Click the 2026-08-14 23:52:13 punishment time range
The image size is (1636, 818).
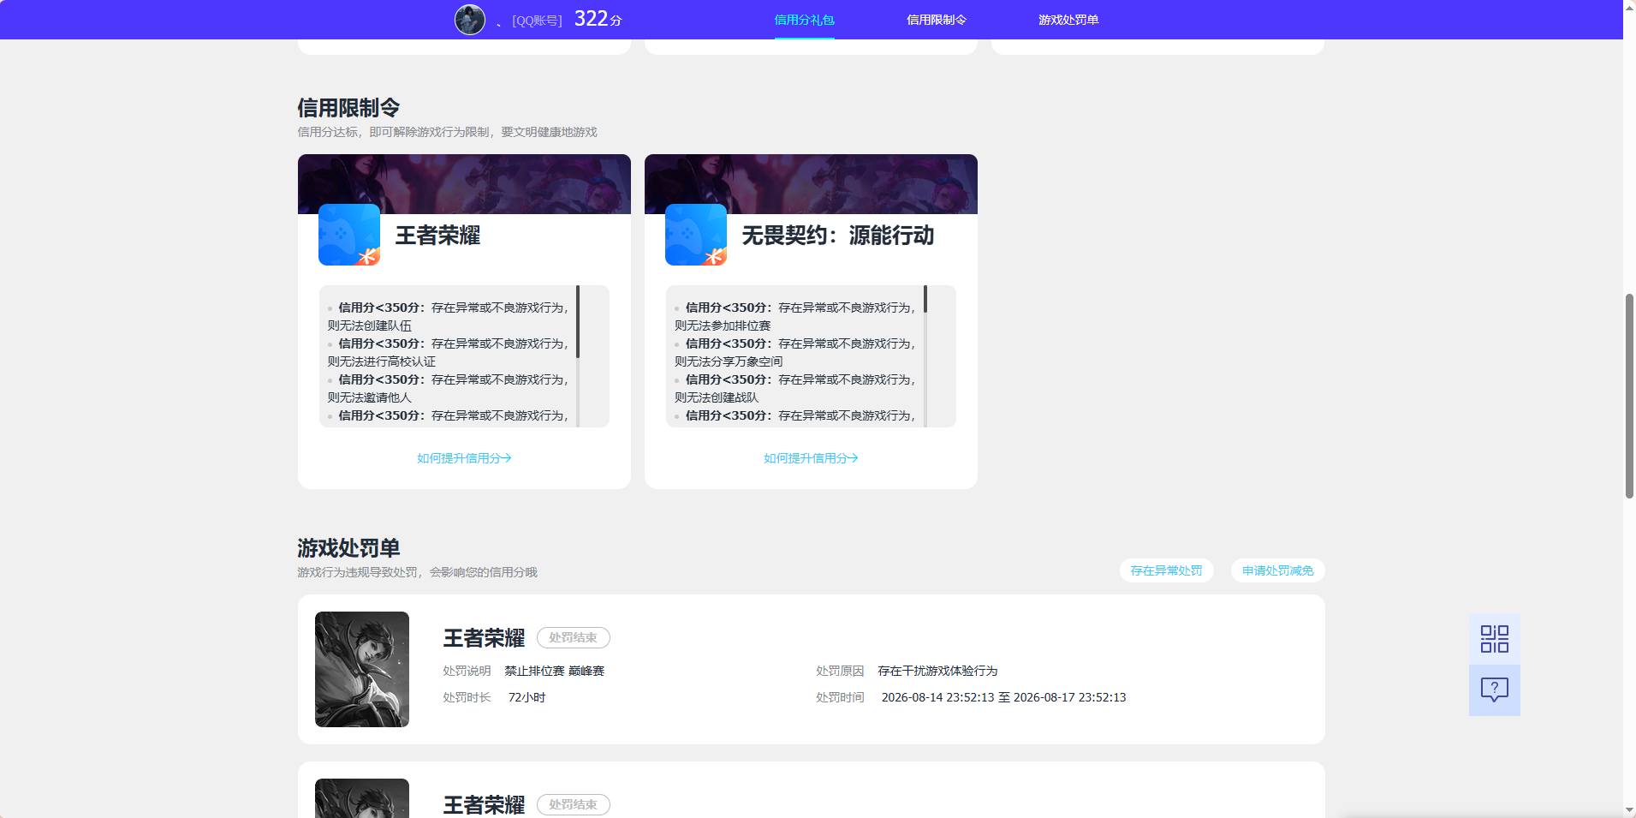click(x=1003, y=697)
